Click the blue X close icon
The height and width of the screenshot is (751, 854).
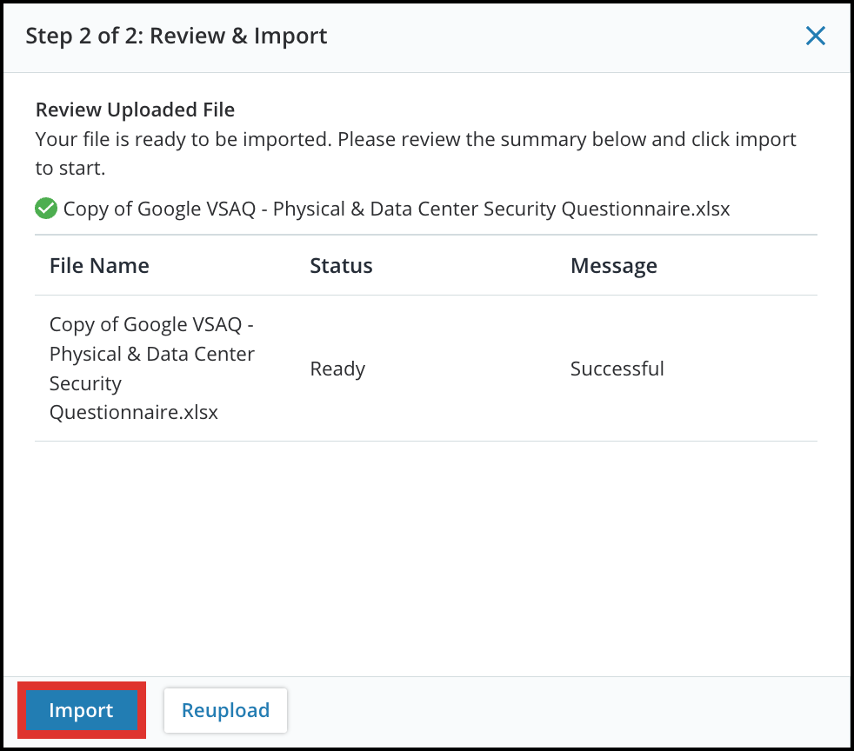pyautogui.click(x=815, y=36)
